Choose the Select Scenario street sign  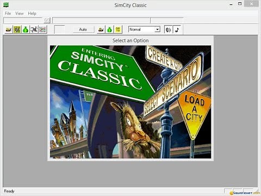173,85
